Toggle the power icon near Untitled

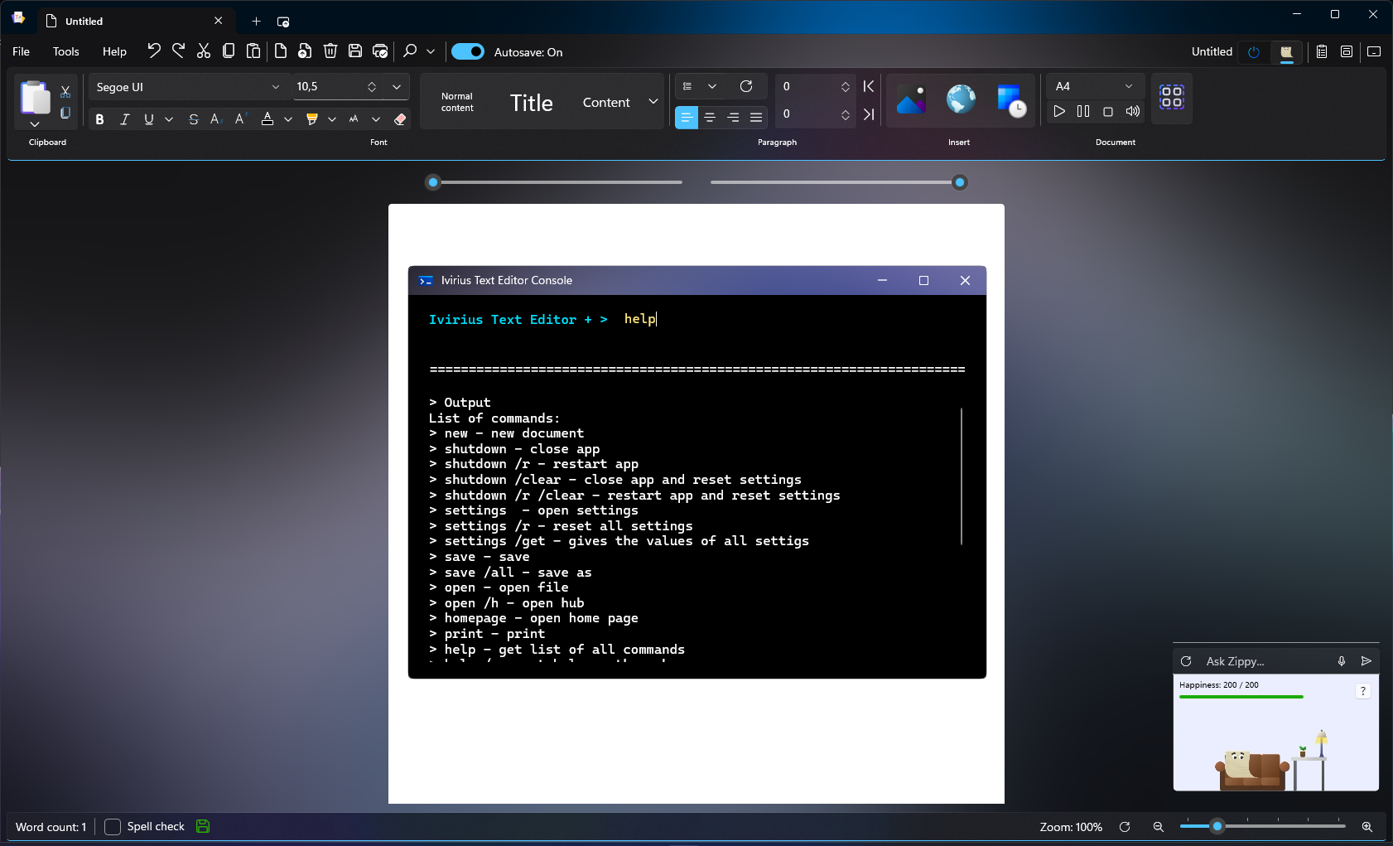coord(1252,52)
